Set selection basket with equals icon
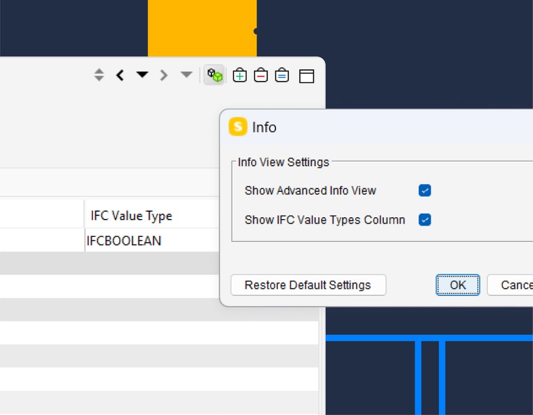Viewport: 533px width, 415px height. (x=282, y=75)
